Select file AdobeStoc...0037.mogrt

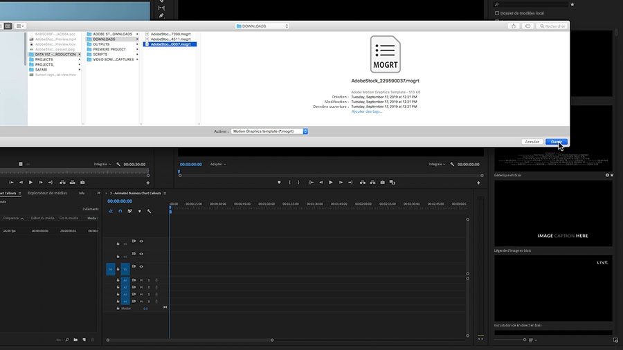tap(170, 44)
